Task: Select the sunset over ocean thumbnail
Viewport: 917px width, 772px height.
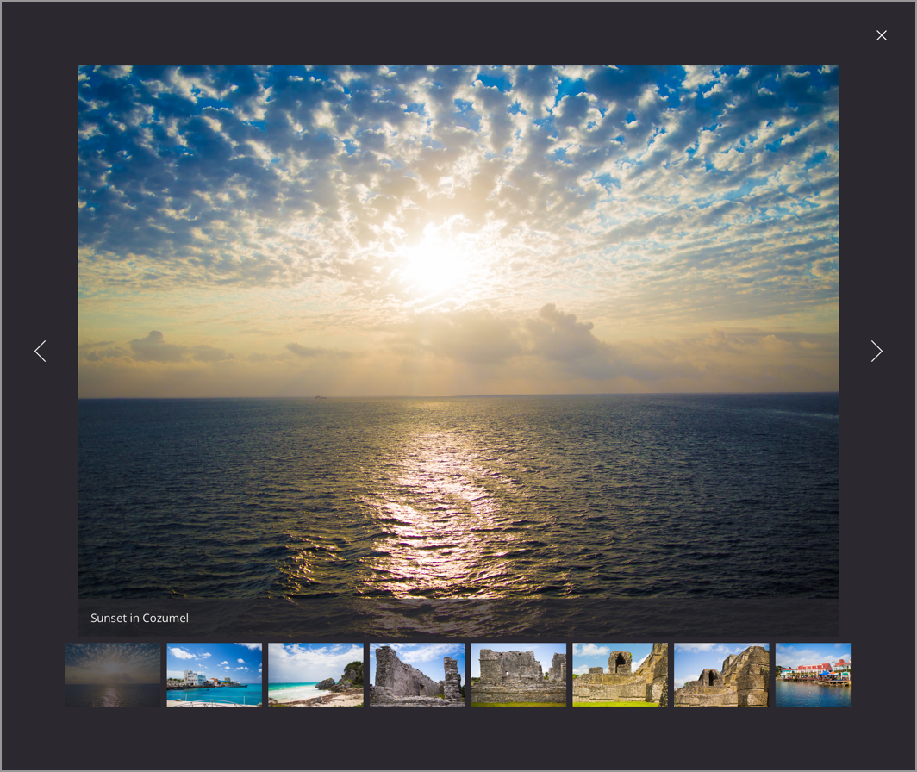Action: (113, 675)
